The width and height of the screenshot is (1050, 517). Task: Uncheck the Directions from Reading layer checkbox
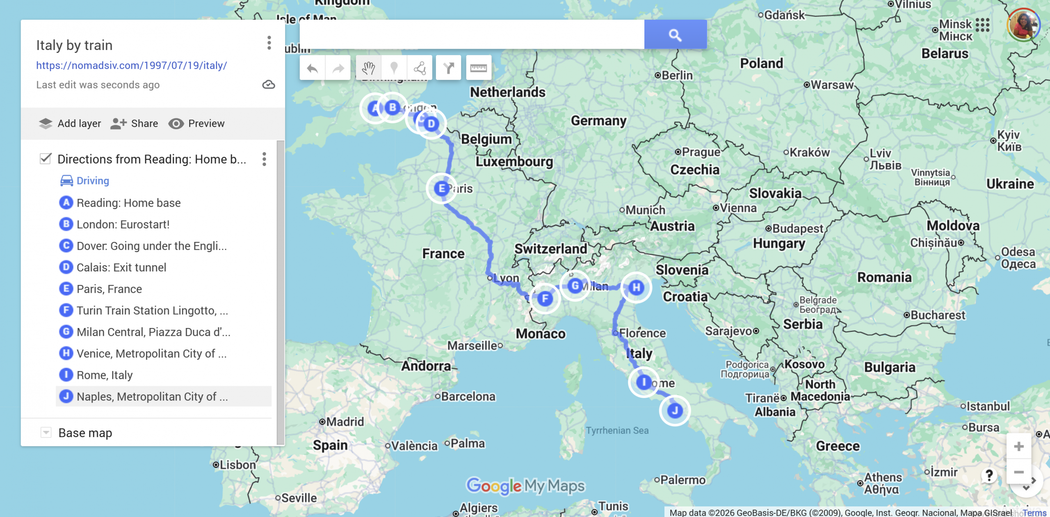click(x=46, y=159)
